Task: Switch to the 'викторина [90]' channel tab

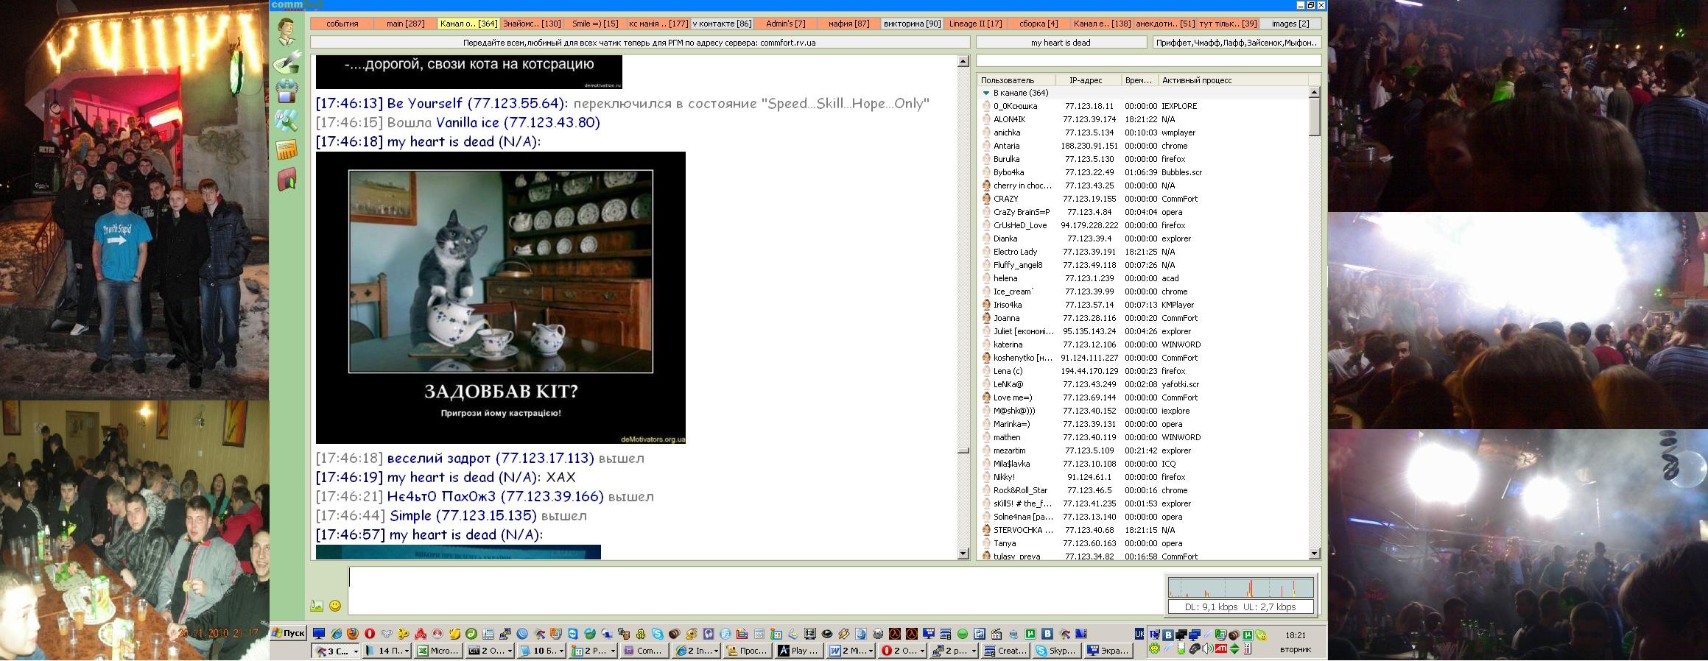Action: click(x=912, y=24)
